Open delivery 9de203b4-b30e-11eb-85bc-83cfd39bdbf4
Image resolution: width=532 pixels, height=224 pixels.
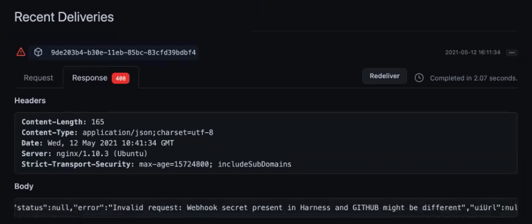point(123,52)
